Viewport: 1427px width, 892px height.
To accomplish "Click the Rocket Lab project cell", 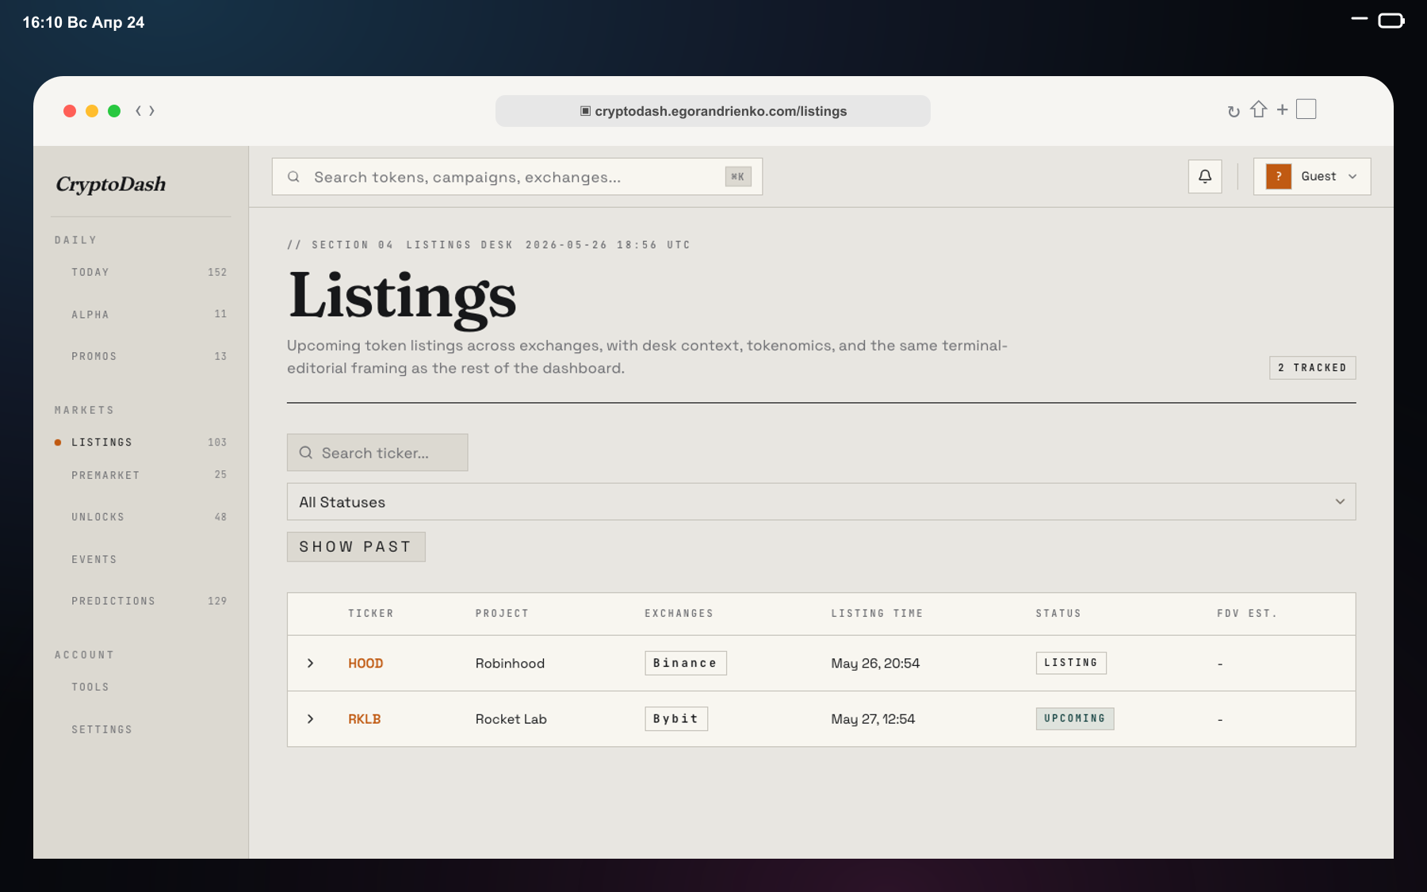I will [511, 718].
